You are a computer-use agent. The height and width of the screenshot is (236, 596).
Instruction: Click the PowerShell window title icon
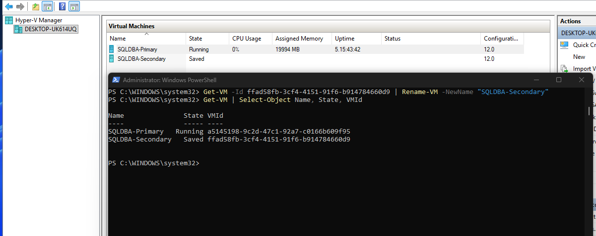tap(116, 80)
